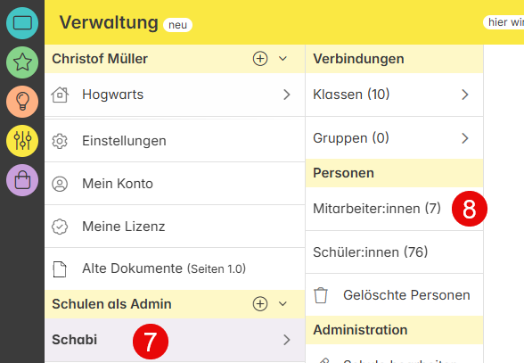Click the plus icon beside Schulen als Admin
This screenshot has width=524, height=363.
click(x=260, y=304)
